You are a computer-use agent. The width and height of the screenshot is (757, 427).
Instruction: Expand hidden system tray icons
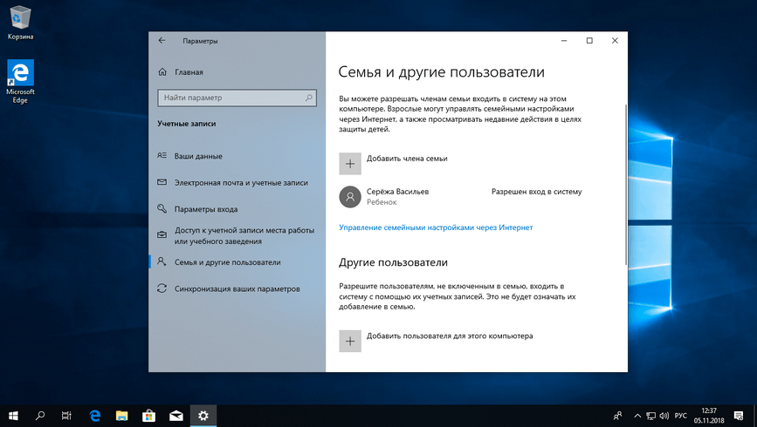pyautogui.click(x=637, y=416)
